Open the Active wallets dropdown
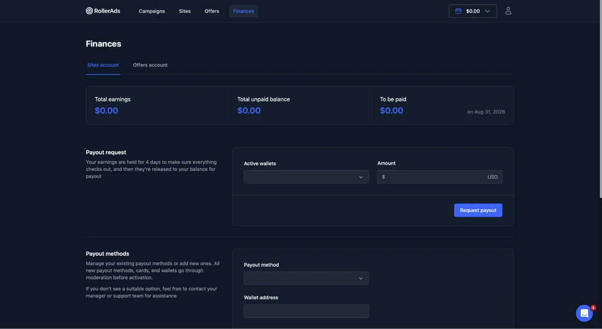 [x=306, y=177]
